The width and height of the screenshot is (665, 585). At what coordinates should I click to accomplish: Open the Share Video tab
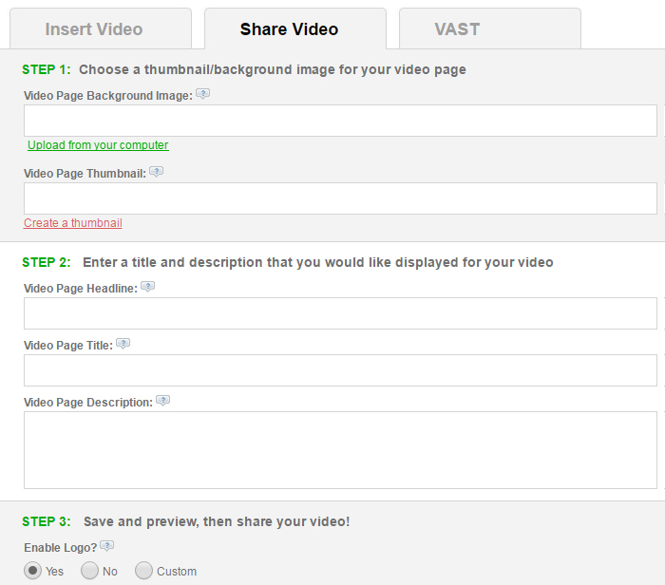(295, 28)
